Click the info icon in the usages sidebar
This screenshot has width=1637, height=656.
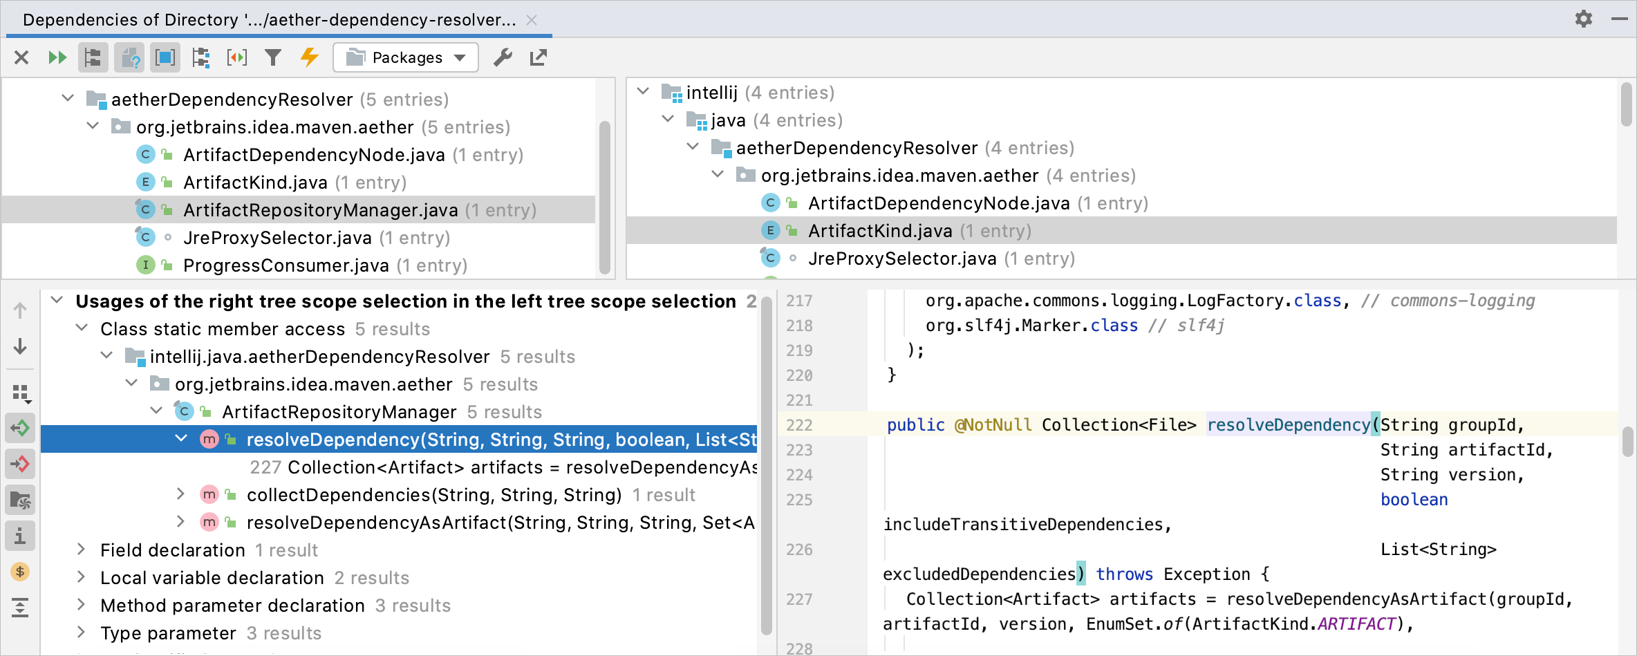click(x=20, y=536)
